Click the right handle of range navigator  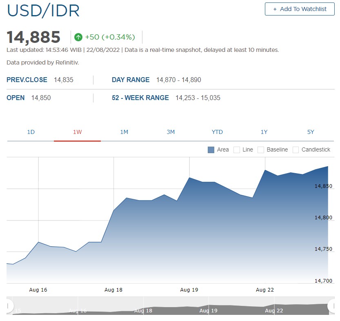331,306
